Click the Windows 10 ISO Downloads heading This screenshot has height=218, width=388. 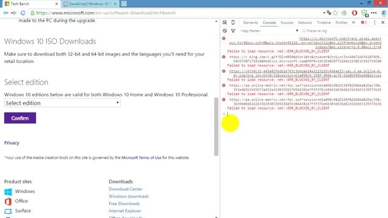pos(50,41)
